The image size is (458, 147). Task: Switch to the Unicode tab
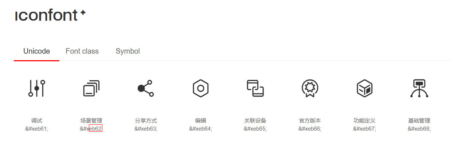[36, 51]
